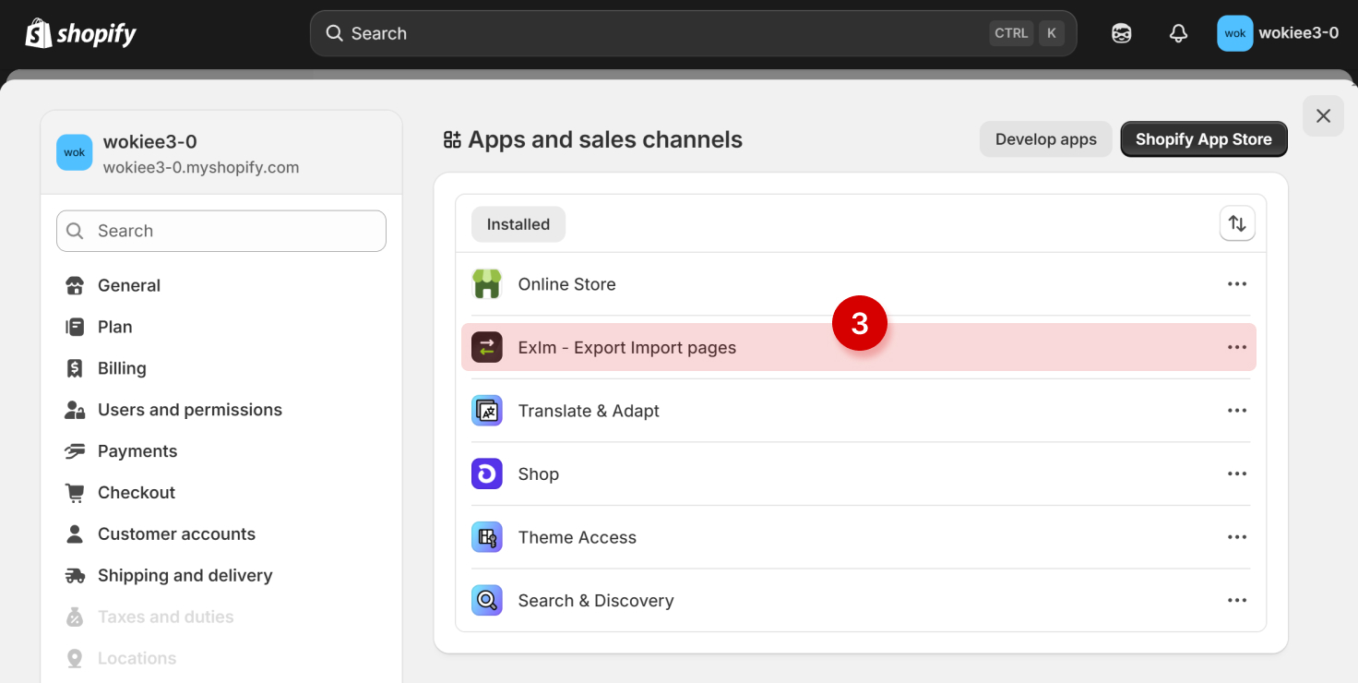Click the Search & Discovery app icon
Screen dimensions: 1358x683
[487, 600]
